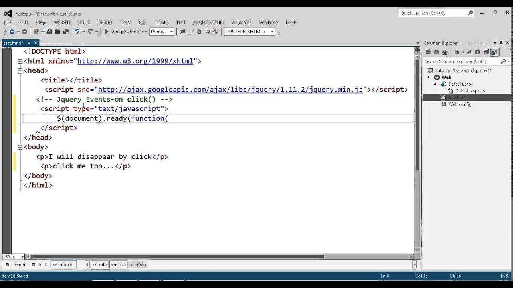Collapse the body element outline
The height and width of the screenshot is (288, 513).
pyautogui.click(x=20, y=147)
